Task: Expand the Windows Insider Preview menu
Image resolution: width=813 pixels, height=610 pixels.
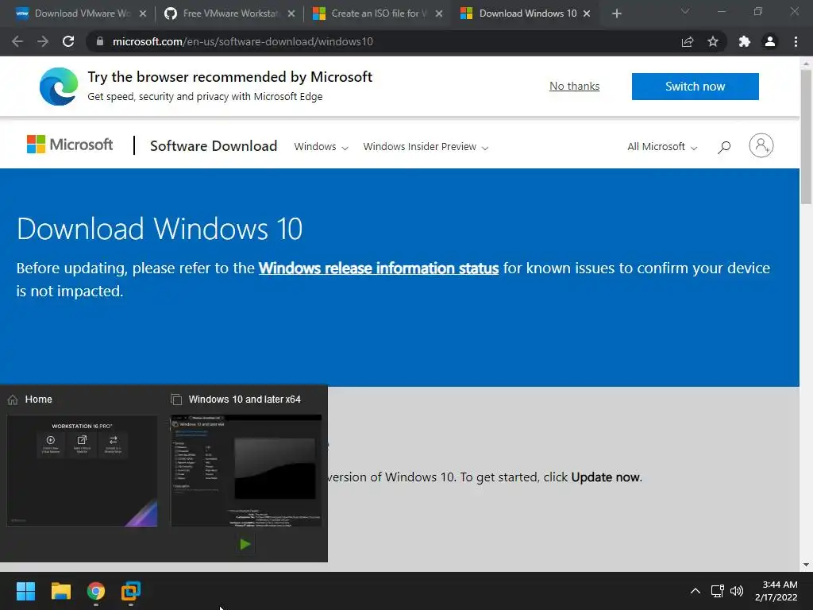Action: click(x=426, y=147)
